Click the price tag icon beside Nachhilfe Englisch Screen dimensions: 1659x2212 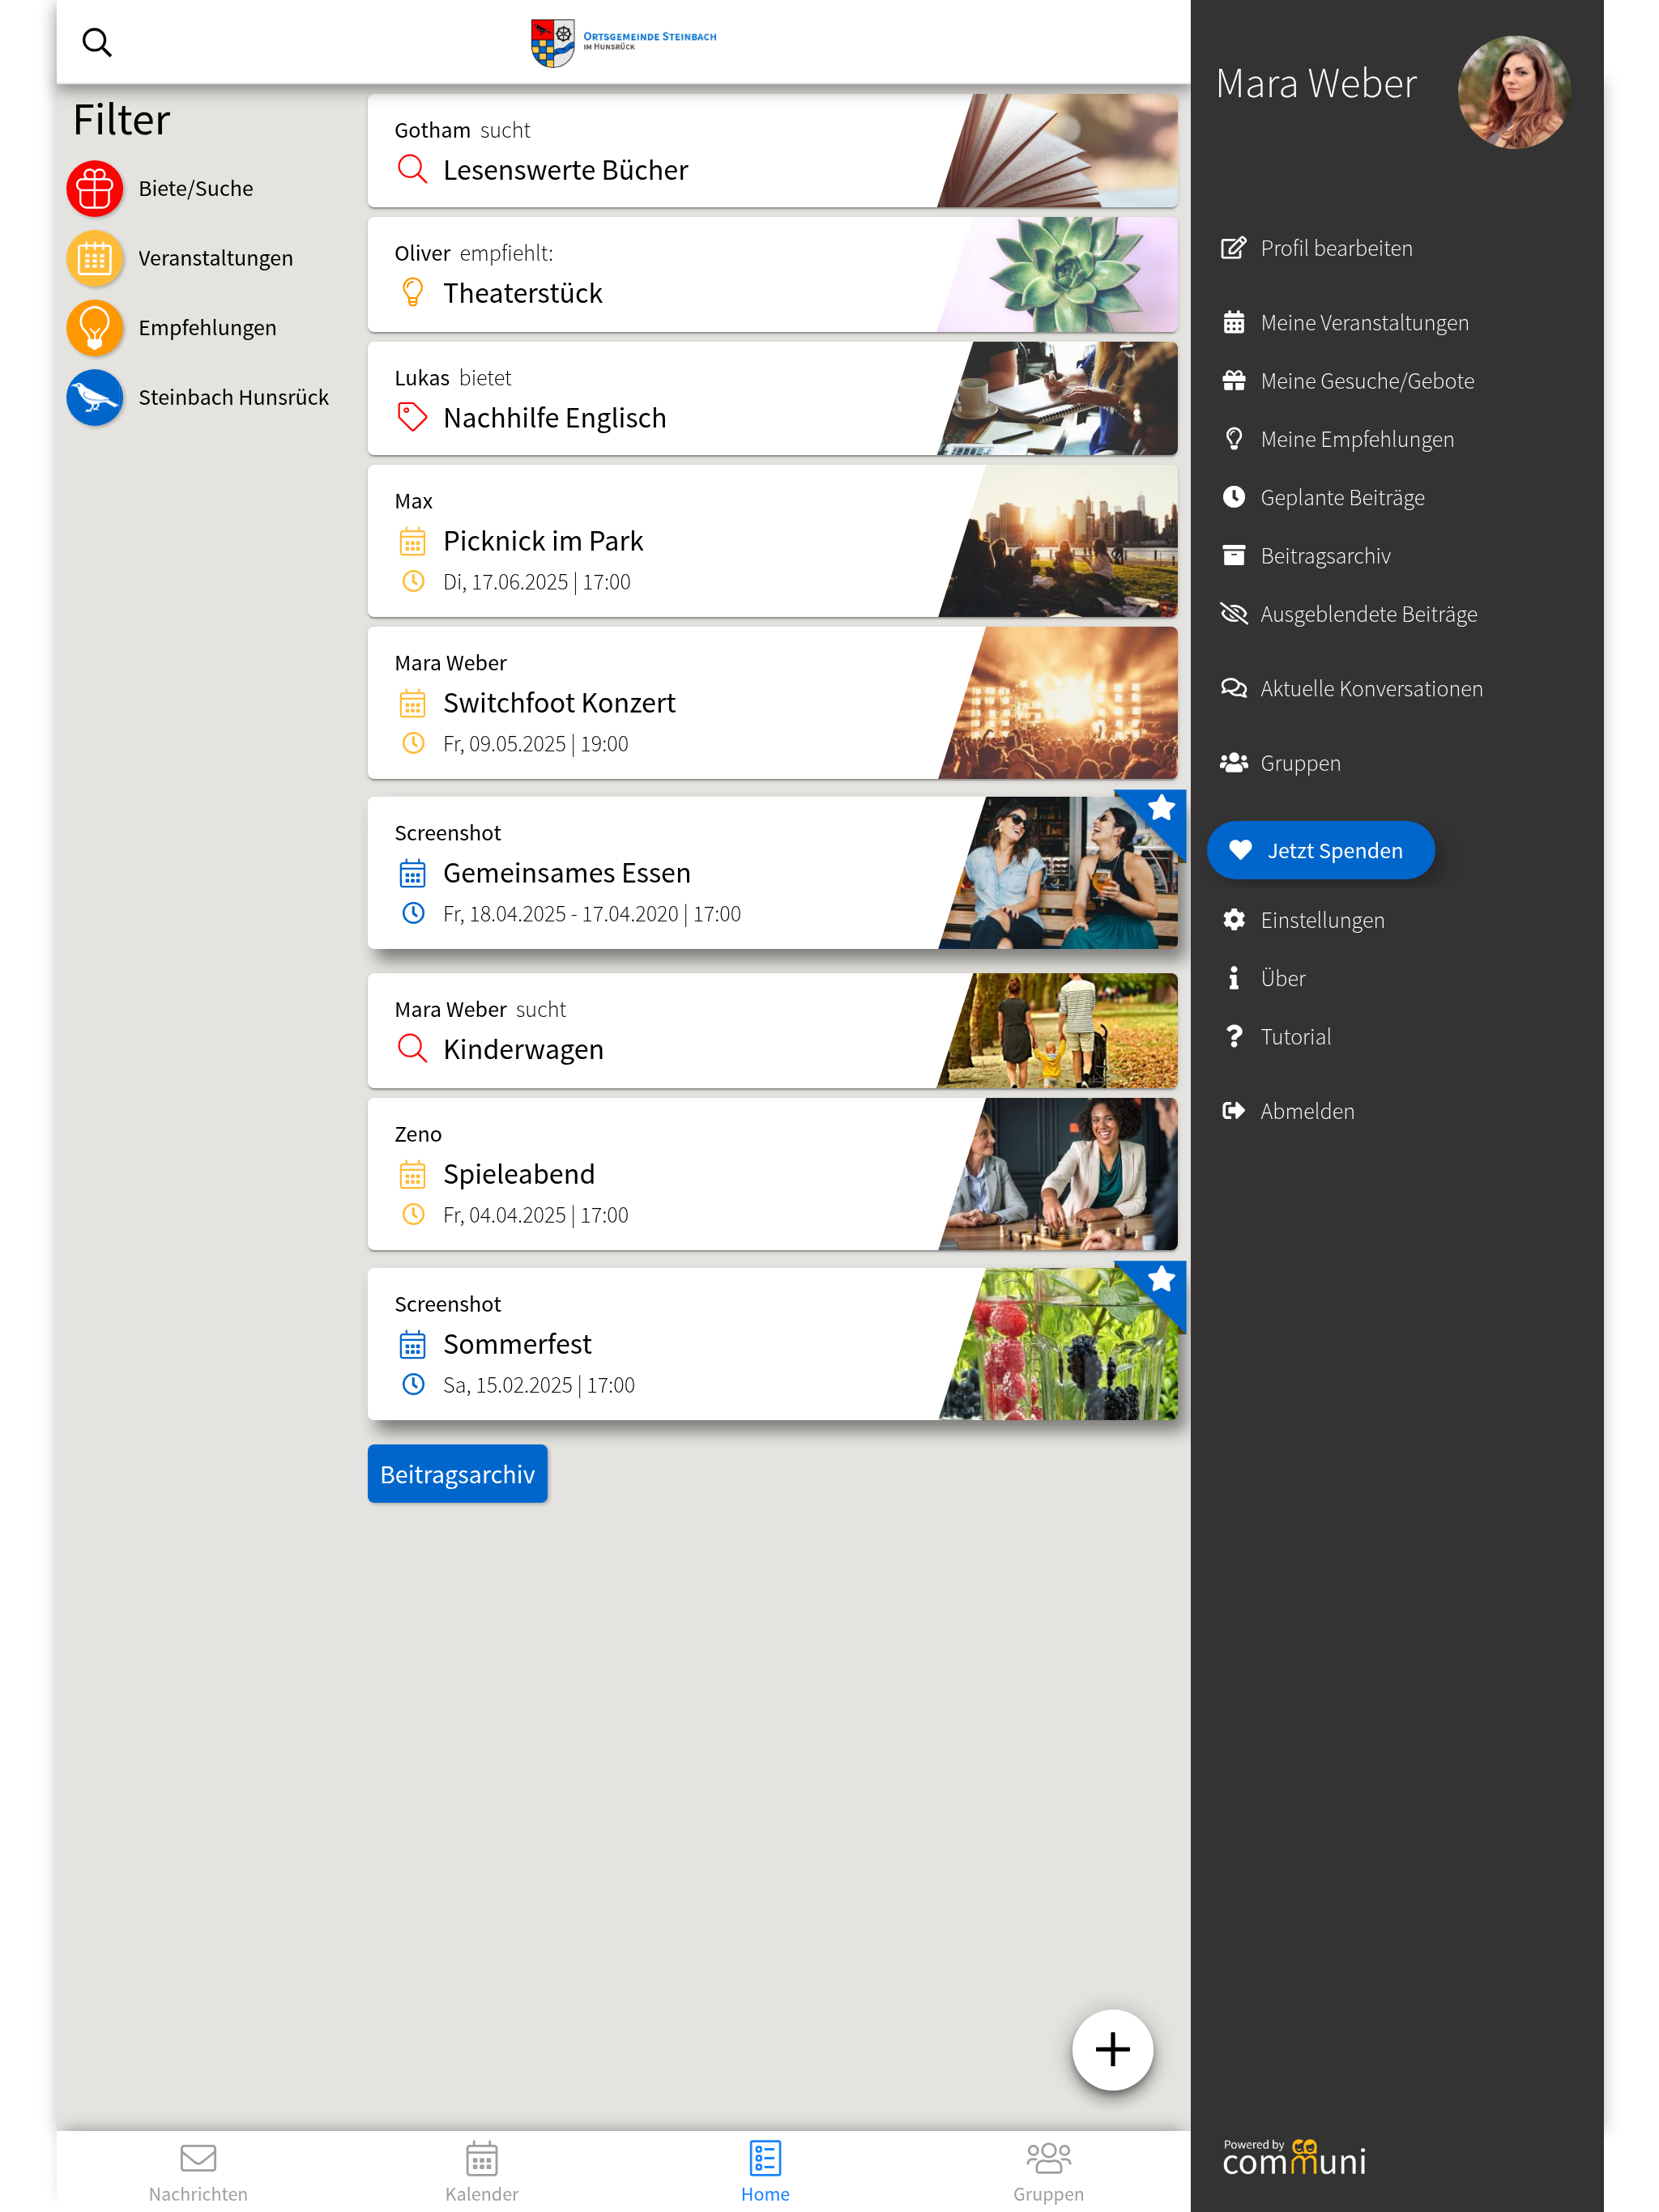tap(412, 417)
